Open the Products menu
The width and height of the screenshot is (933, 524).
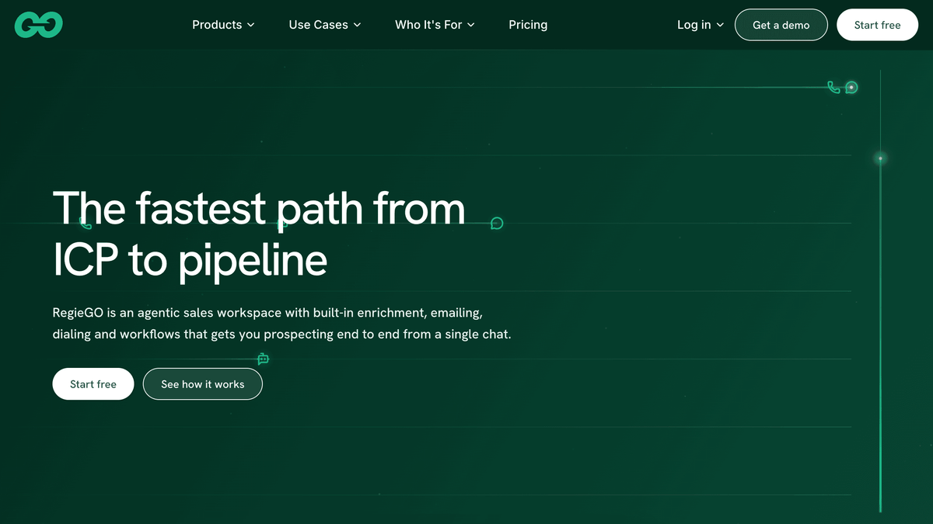tap(223, 25)
